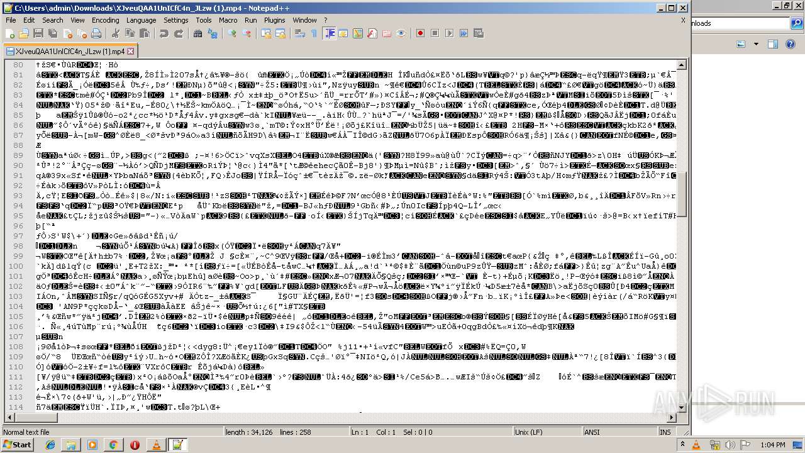Open the Window menu
805x453 pixels.
click(x=304, y=20)
